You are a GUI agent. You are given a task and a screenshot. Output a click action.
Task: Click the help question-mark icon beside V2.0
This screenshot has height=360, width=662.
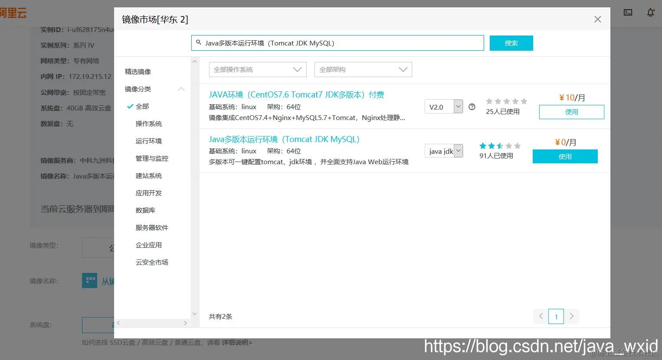[x=472, y=107]
